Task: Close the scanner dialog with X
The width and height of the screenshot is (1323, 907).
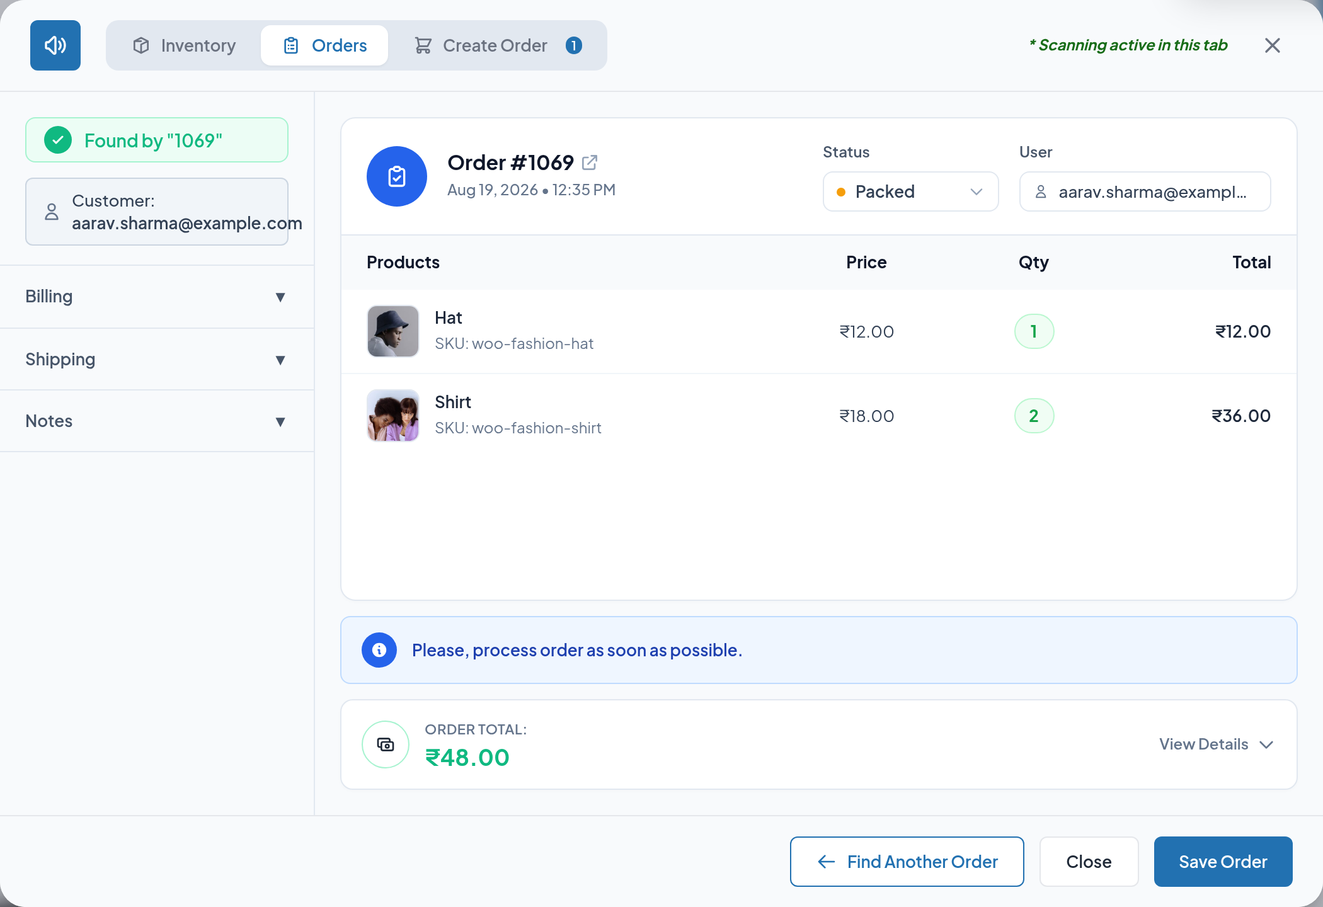Action: 1273,45
